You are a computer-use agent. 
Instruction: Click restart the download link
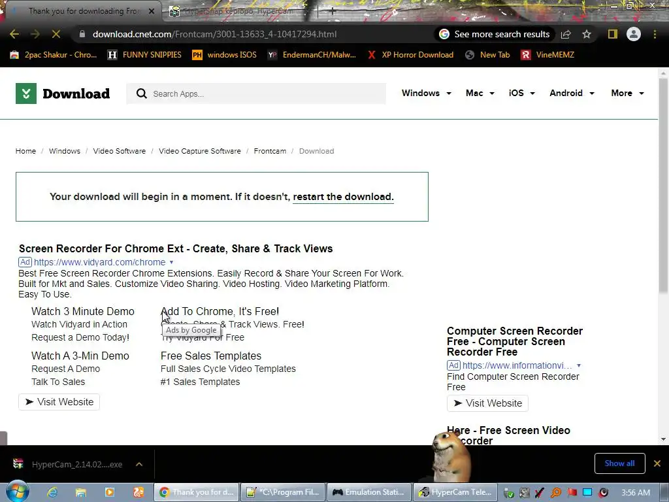tap(343, 197)
